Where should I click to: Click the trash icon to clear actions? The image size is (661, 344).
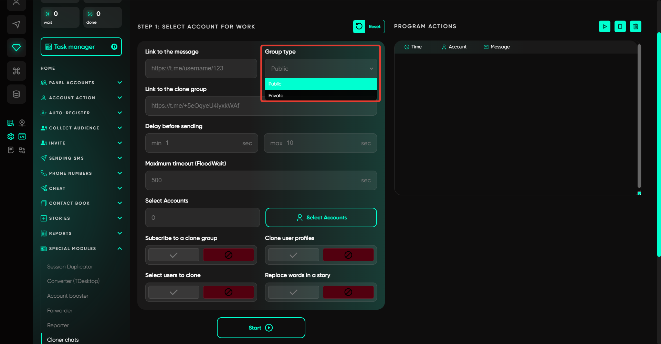pyautogui.click(x=636, y=26)
